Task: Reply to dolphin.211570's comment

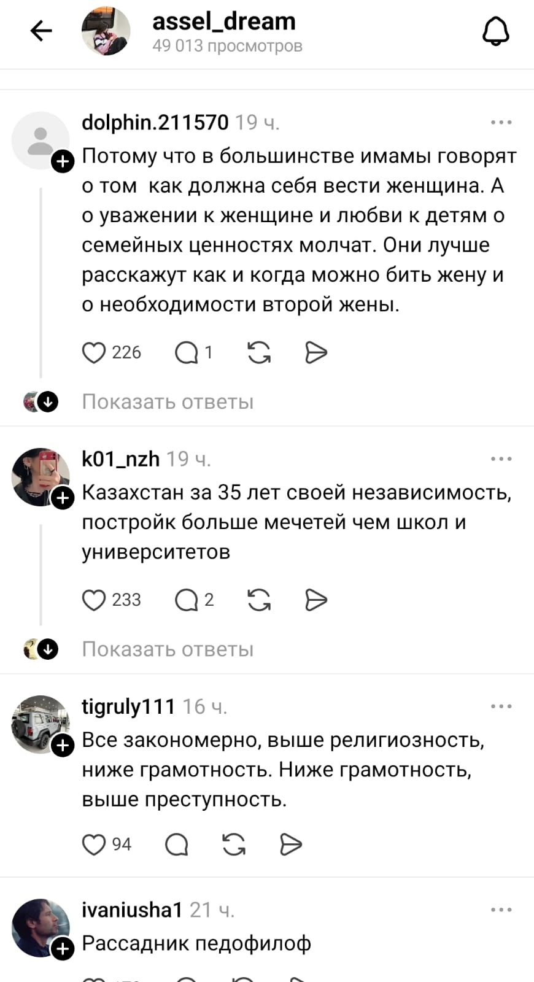Action: click(186, 353)
